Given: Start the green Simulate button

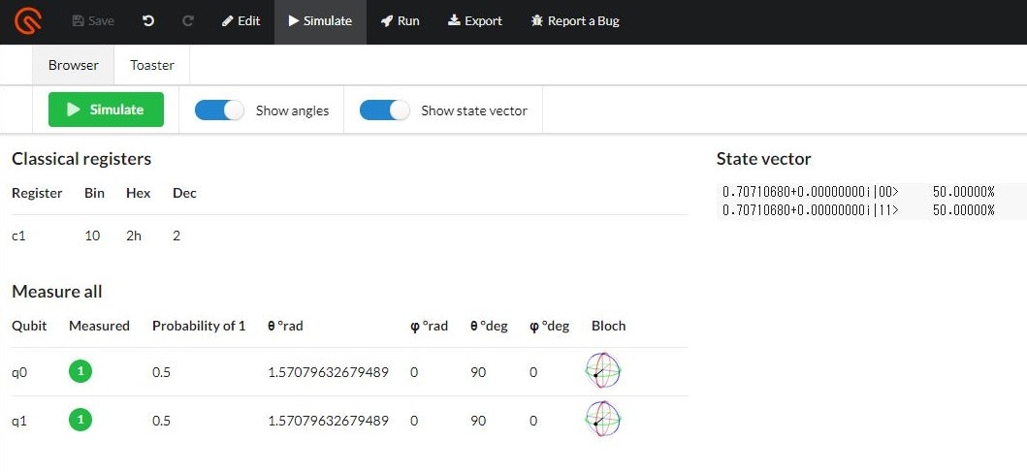Looking at the screenshot, I should coord(106,110).
